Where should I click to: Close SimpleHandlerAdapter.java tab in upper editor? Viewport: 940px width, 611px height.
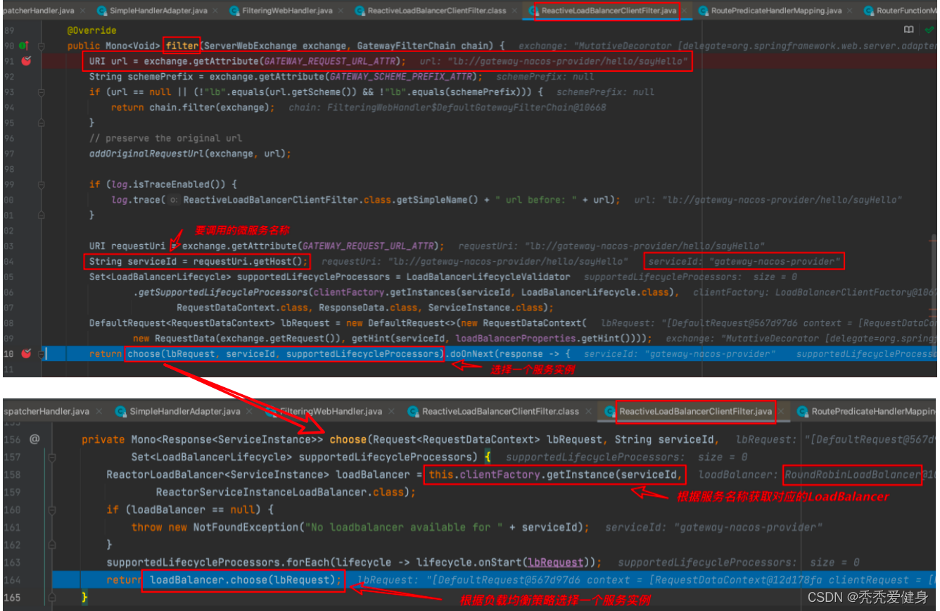coord(215,11)
